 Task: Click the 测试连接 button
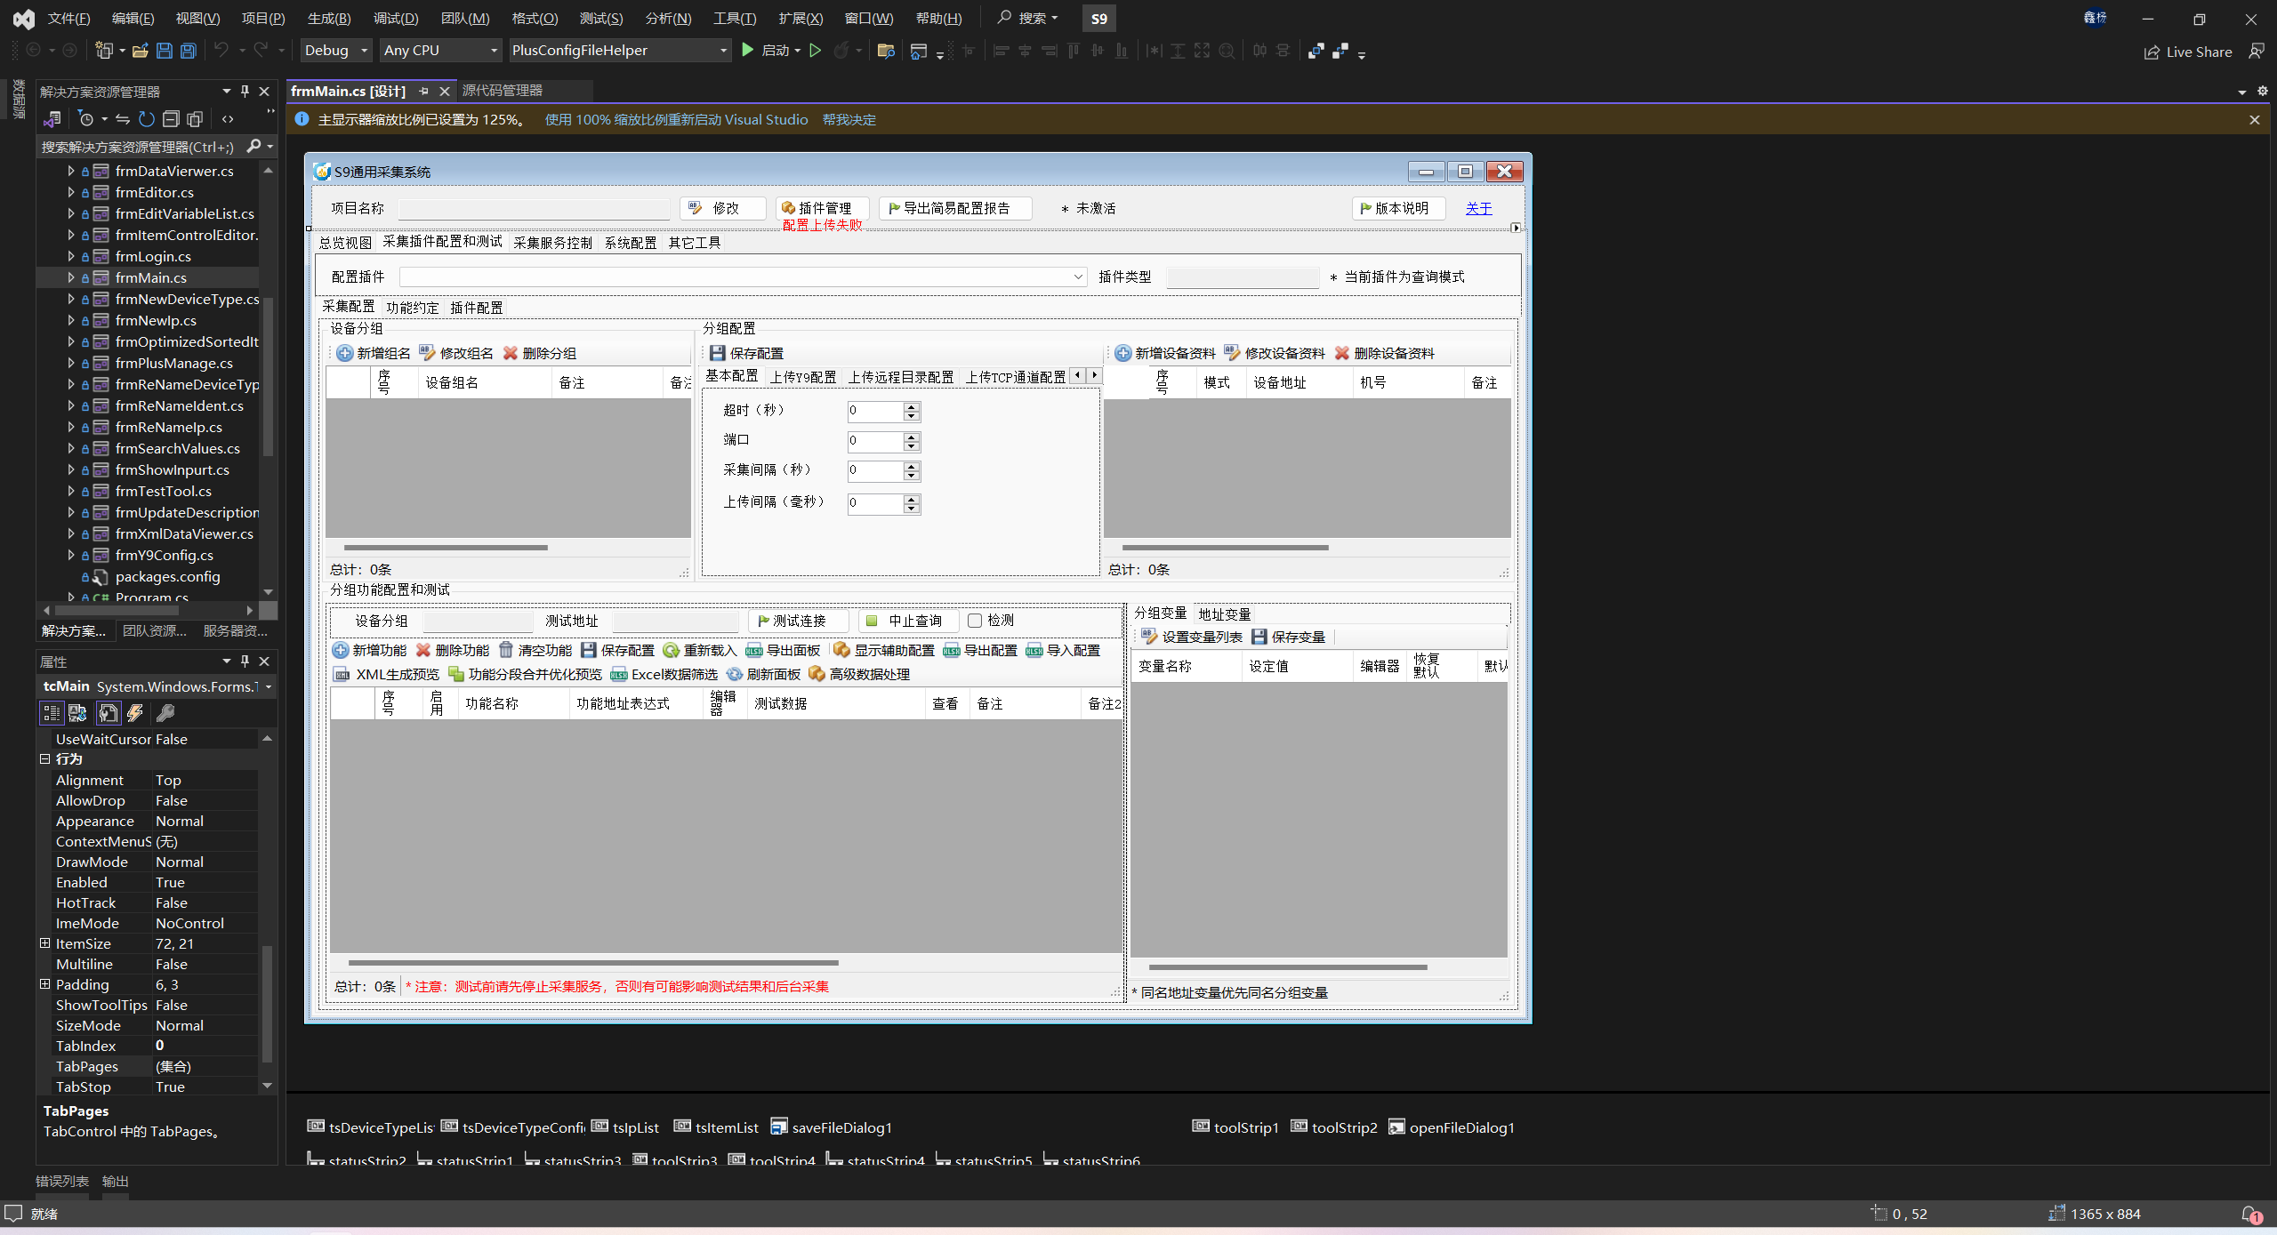click(797, 621)
